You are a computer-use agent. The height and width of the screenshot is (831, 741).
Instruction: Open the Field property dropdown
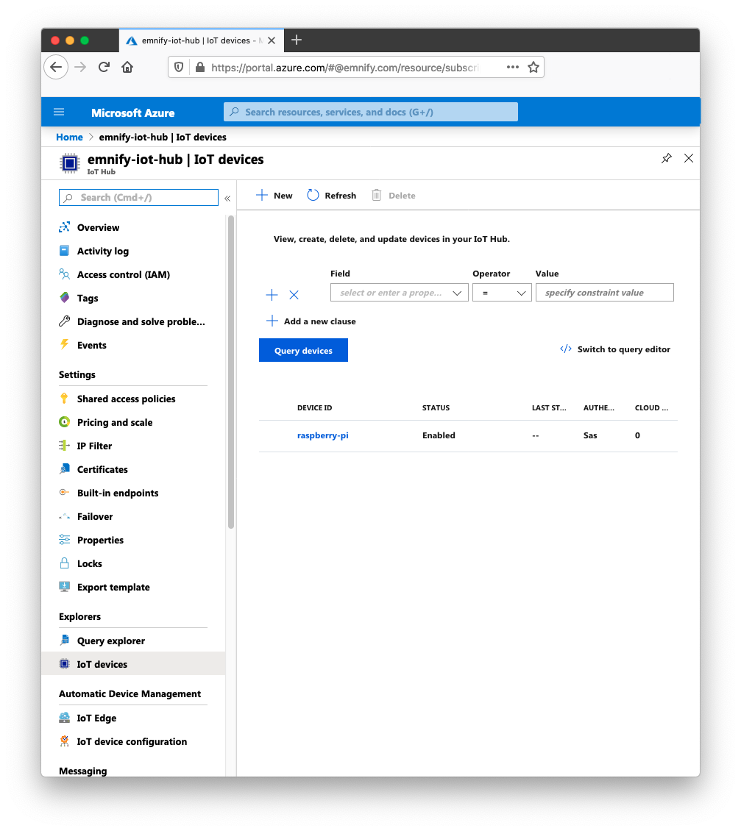tap(400, 293)
